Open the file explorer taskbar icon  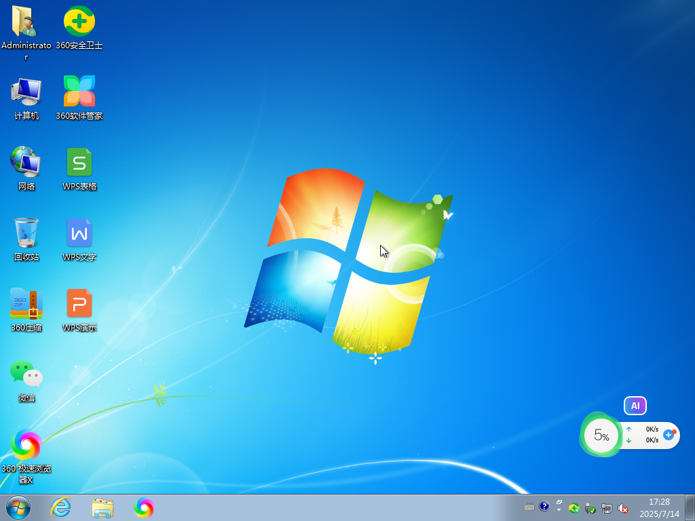102,507
